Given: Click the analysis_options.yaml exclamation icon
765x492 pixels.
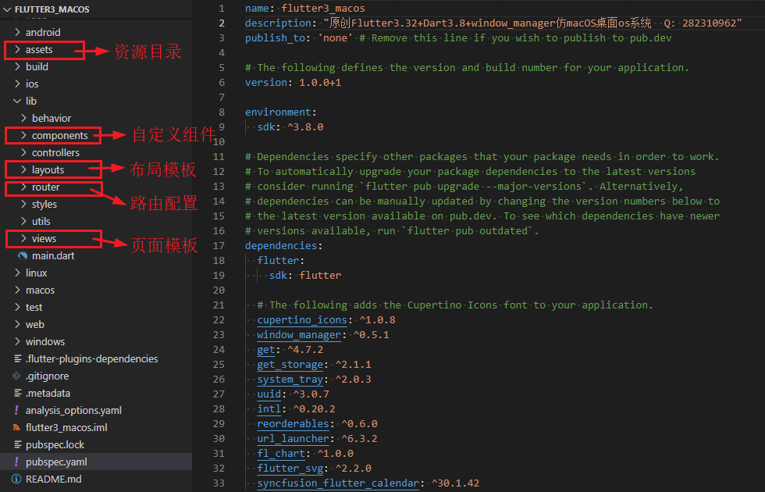Looking at the screenshot, I should [16, 410].
